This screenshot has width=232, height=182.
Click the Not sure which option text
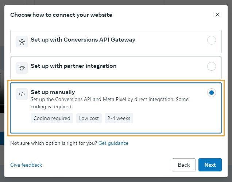click(54, 143)
